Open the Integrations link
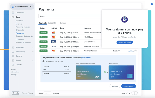Viewport: 155px width, 98px height. pos(15,72)
